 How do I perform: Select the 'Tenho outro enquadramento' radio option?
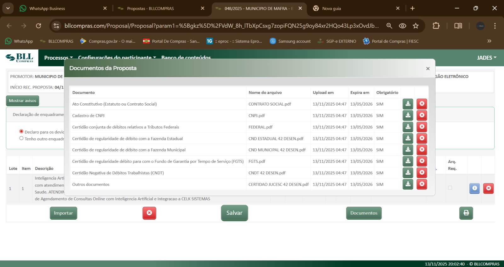click(21, 138)
